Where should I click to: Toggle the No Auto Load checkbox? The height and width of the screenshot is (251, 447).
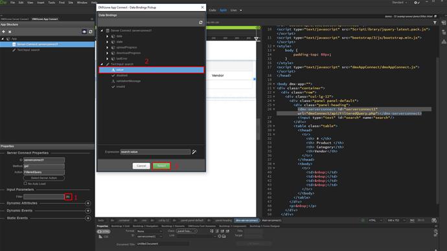(x=25, y=184)
